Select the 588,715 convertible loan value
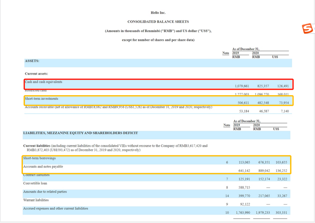 pos(244,188)
